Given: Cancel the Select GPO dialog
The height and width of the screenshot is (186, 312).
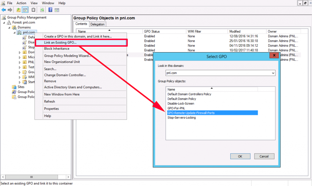Looking at the screenshot, I should point(264,156).
